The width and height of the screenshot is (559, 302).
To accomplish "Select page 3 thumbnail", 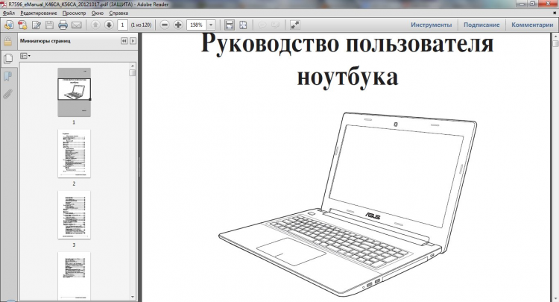I will [x=74, y=215].
